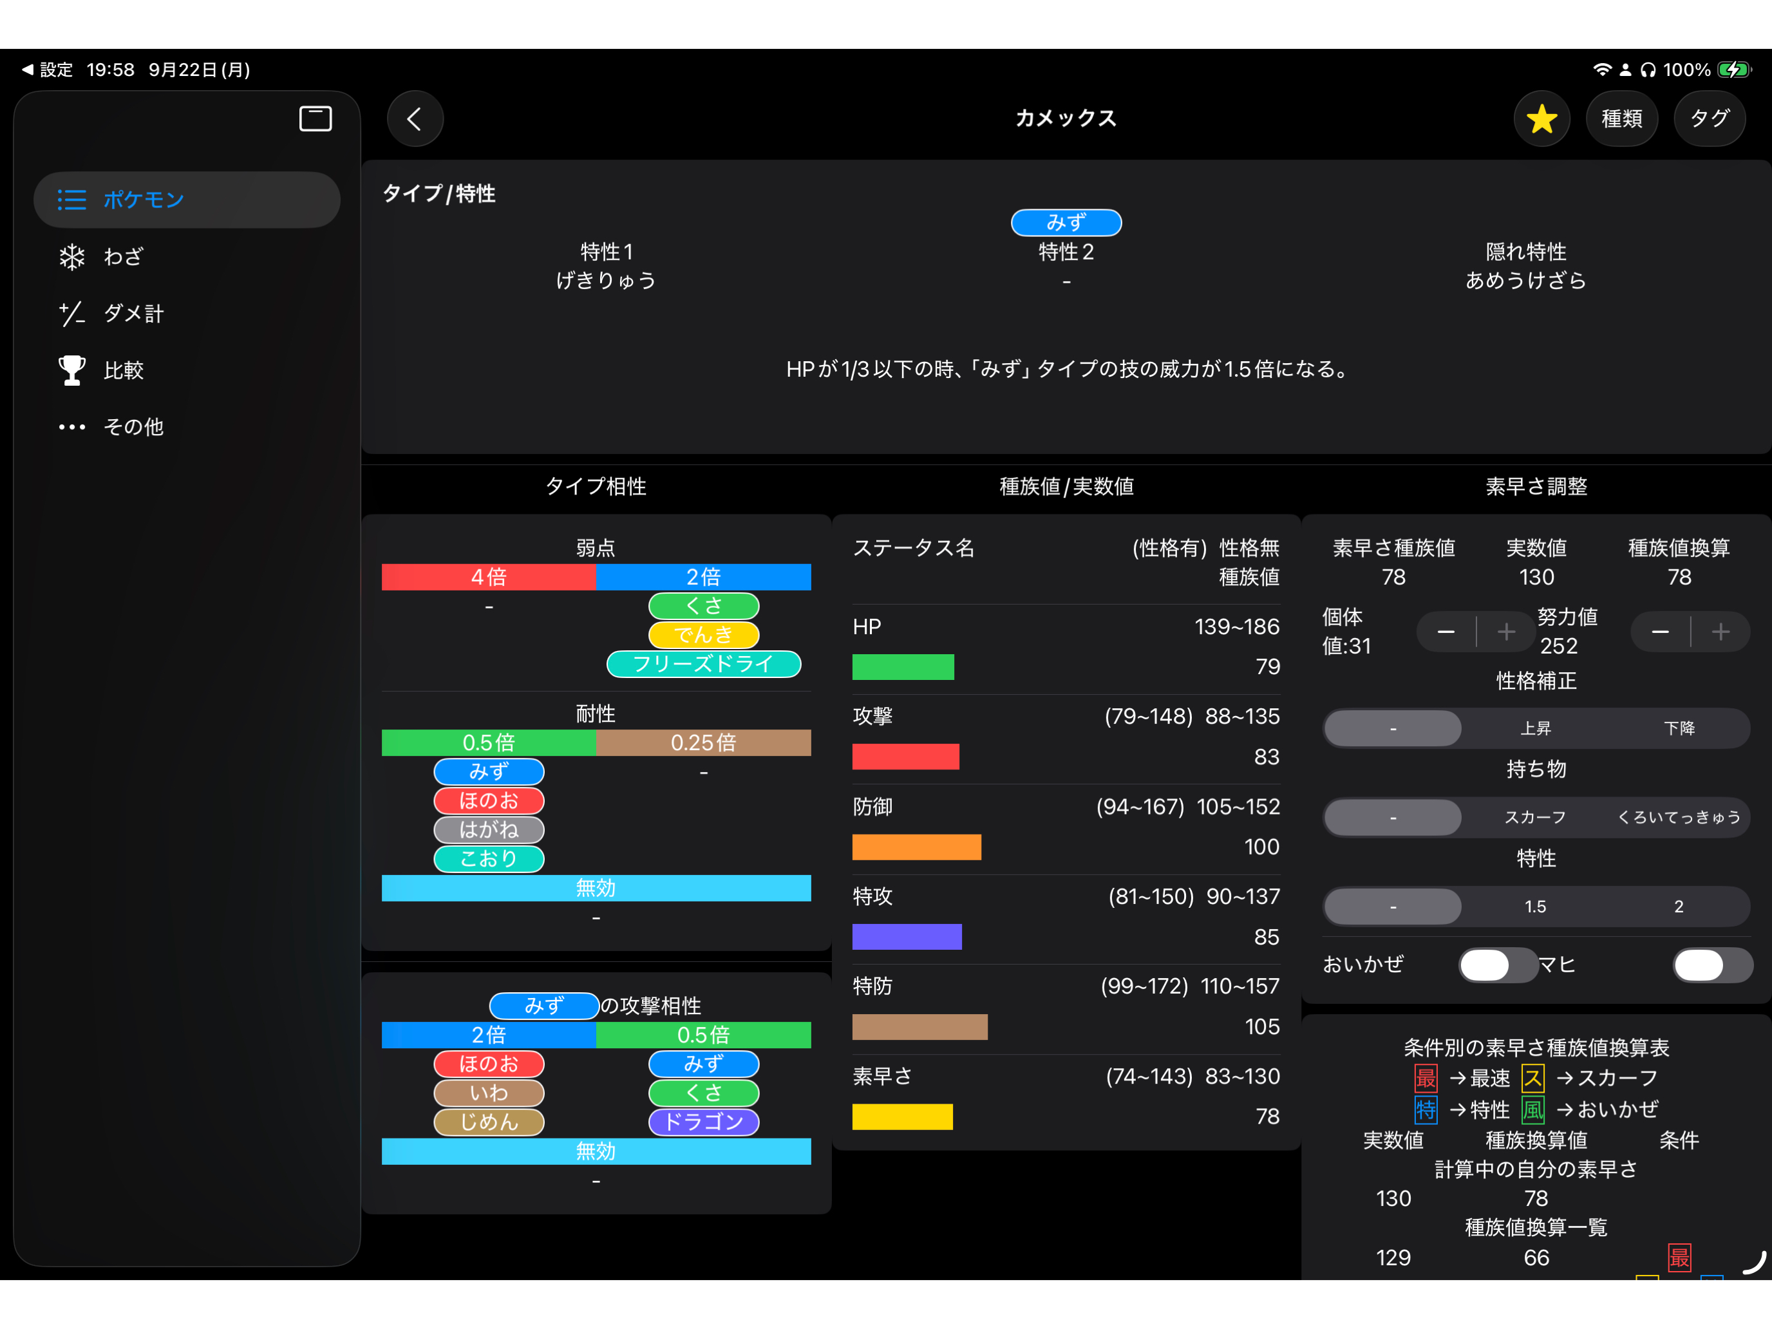
Task: Collapse the sidebar panel icon
Action: click(x=315, y=118)
